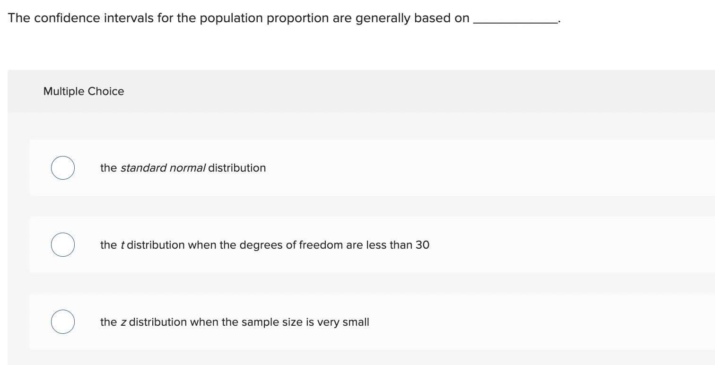
Task: Choose the answer about the standard normal distribution
Action: click(x=183, y=168)
